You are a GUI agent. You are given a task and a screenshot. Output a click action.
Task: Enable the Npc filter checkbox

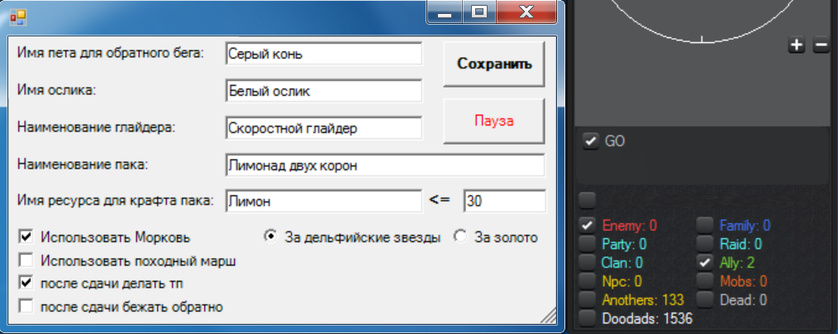[588, 281]
